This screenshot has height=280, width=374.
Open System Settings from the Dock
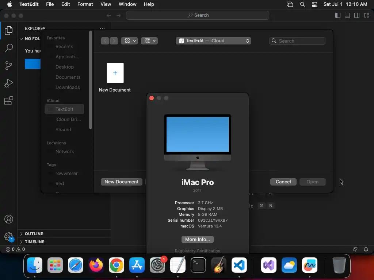click(x=157, y=265)
